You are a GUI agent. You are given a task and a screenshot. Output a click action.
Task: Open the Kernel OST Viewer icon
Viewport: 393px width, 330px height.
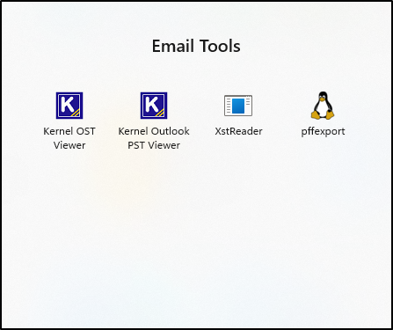[69, 106]
